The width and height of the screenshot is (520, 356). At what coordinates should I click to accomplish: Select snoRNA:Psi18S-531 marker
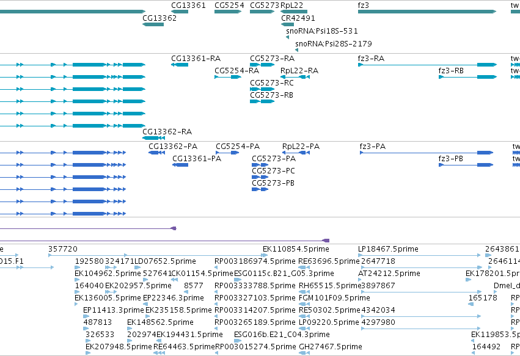coord(288,37)
